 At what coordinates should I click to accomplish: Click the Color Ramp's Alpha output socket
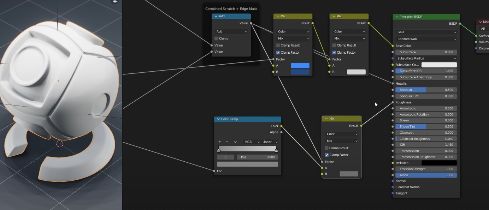[281, 132]
